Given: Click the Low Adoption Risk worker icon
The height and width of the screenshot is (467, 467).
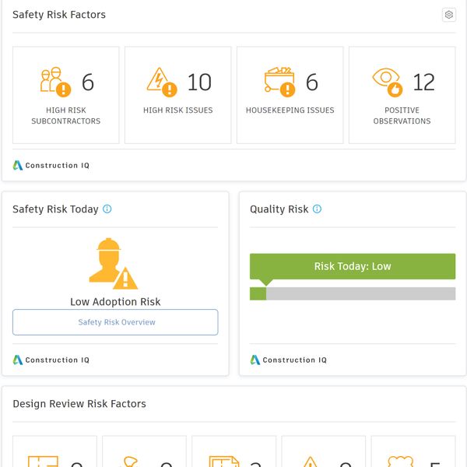Looking at the screenshot, I should tap(113, 264).
